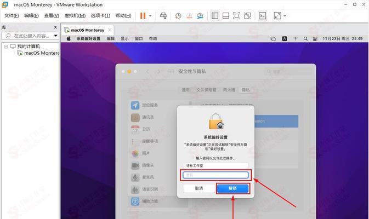Click the date and time 11月23日 周三
This screenshot has width=369, height=219.
click(342, 38)
